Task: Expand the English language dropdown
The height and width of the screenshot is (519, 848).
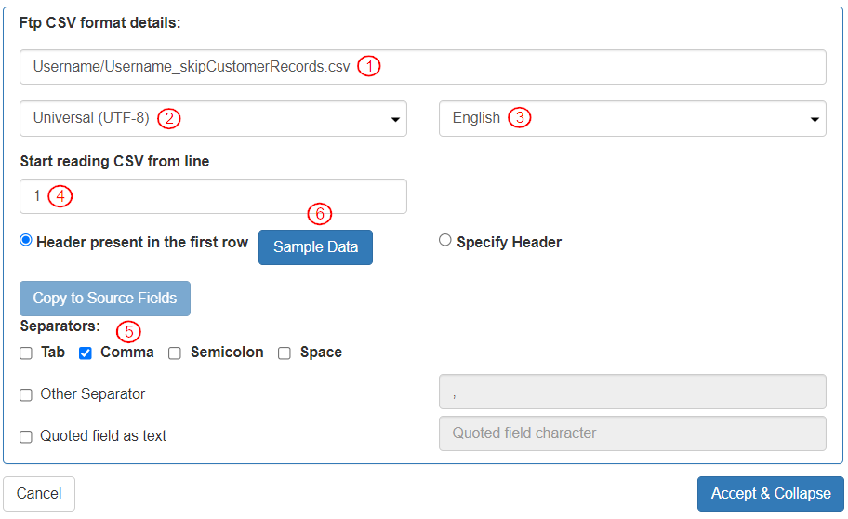Action: click(x=632, y=118)
